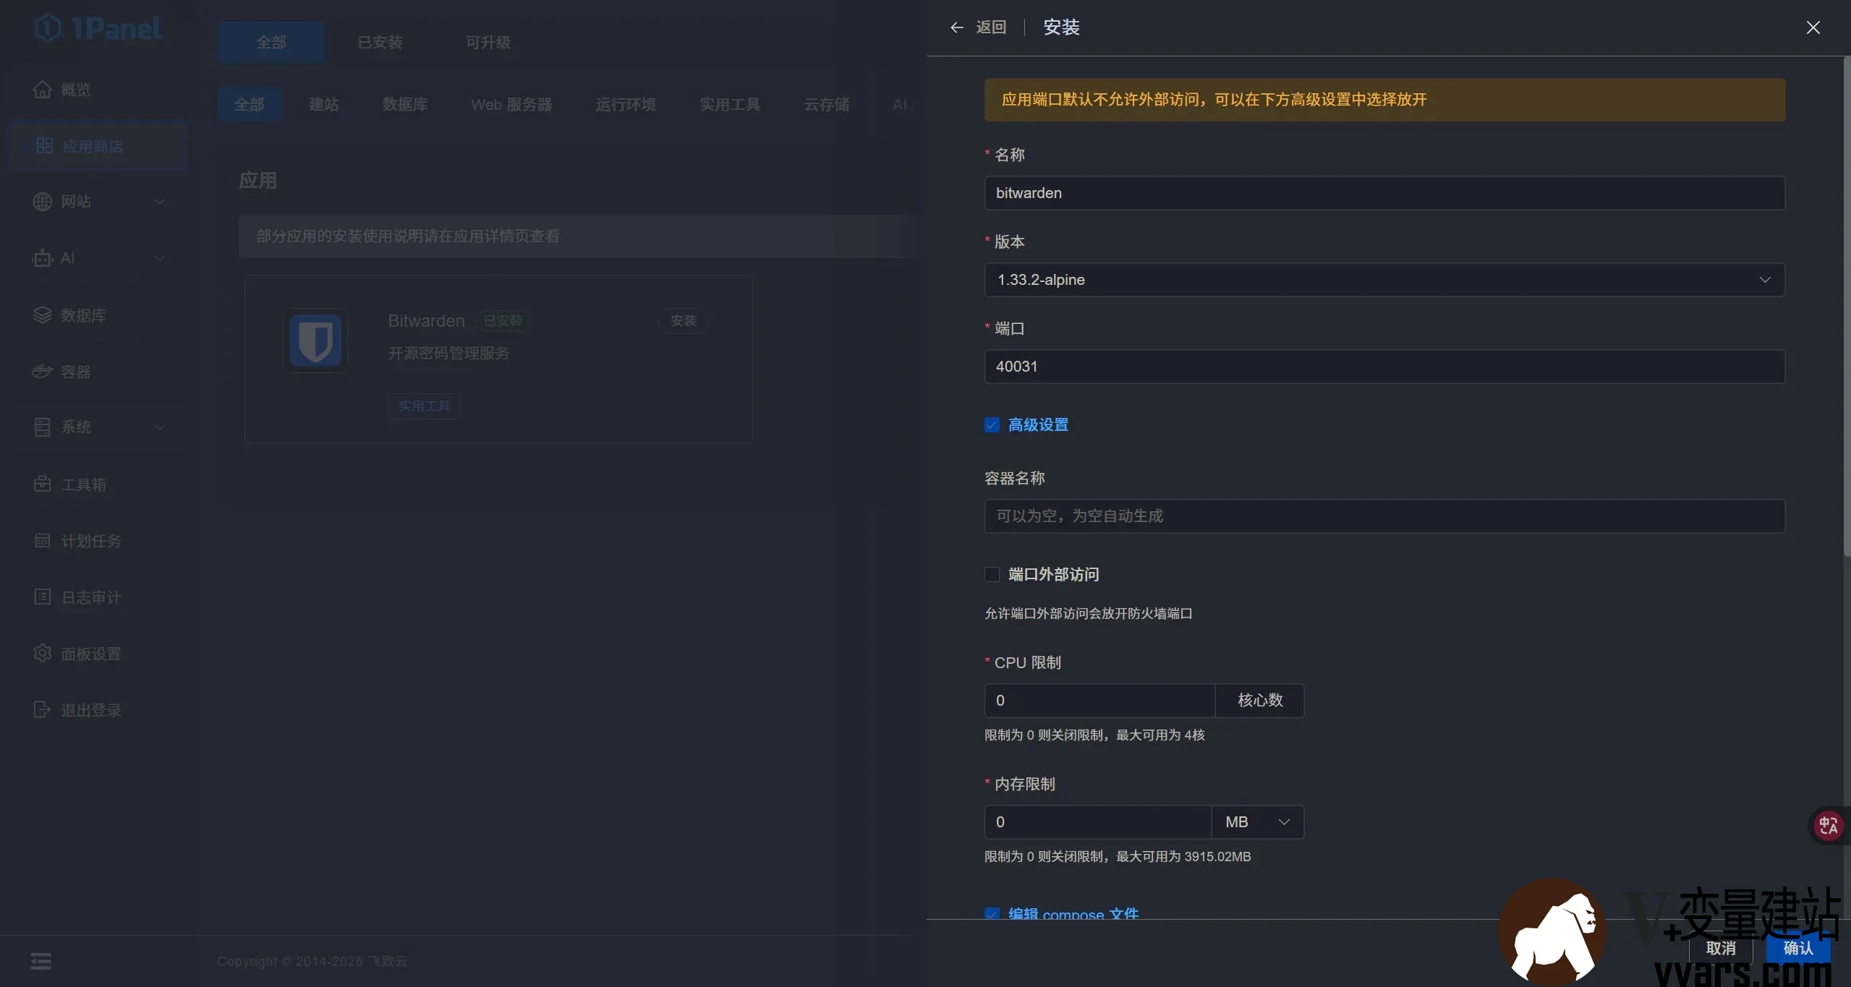Click the 端口 input with 40031

click(x=1384, y=367)
